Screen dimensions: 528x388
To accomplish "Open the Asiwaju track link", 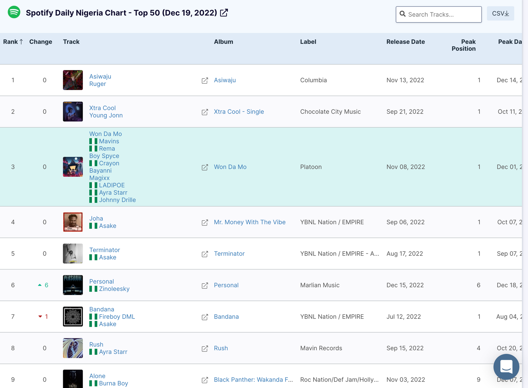I will click(x=100, y=76).
